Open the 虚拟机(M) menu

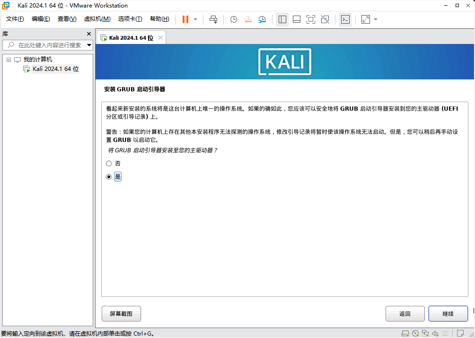click(x=97, y=19)
